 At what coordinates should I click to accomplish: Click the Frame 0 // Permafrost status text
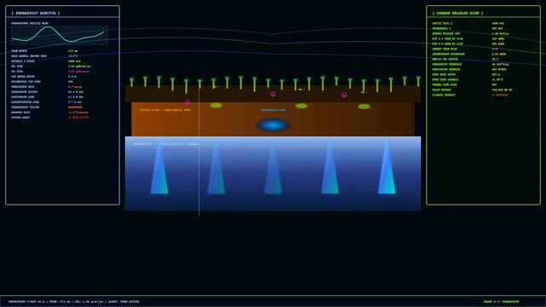pos(502,302)
